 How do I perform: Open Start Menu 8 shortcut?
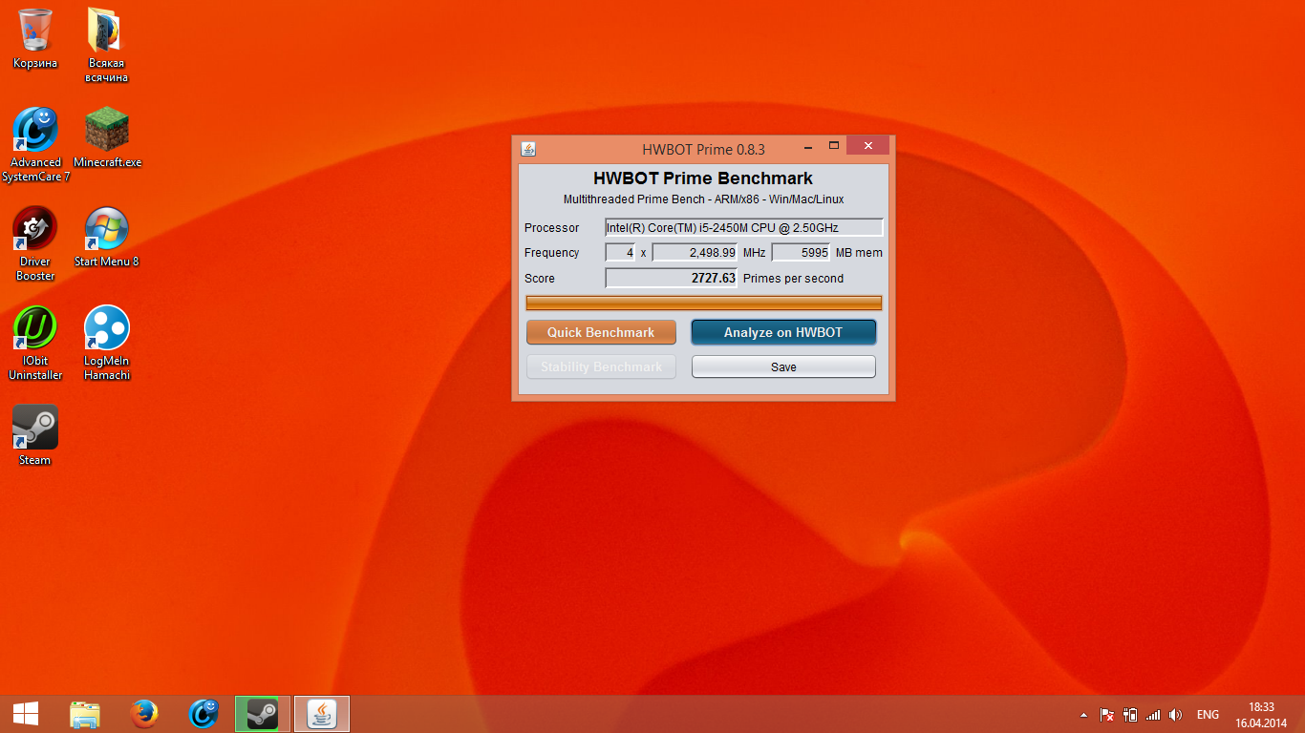coord(106,237)
